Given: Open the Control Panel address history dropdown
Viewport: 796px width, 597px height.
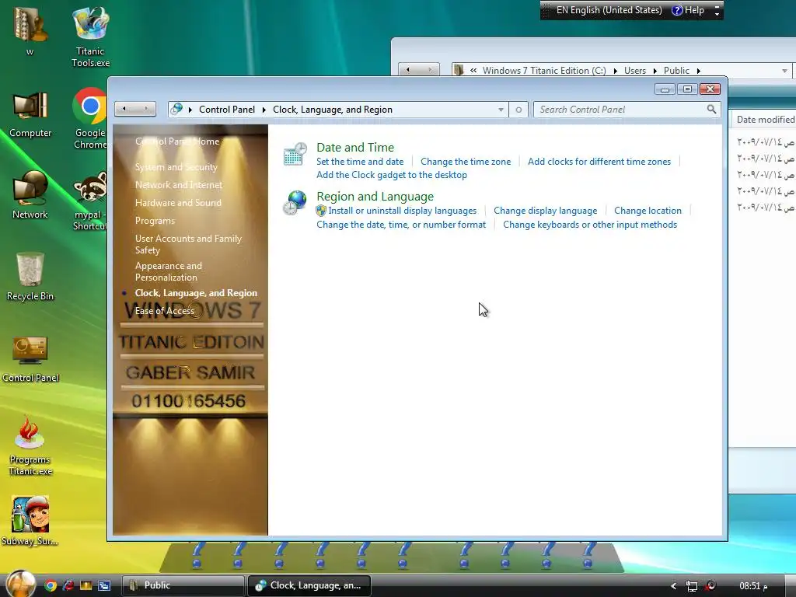Looking at the screenshot, I should 501,110.
